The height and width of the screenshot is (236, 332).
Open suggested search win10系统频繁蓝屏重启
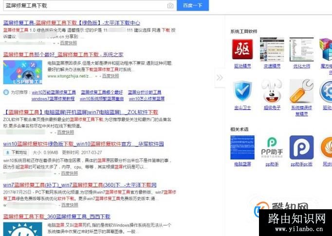pos(102,99)
